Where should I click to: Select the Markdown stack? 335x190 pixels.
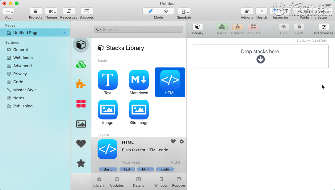pyautogui.click(x=139, y=83)
